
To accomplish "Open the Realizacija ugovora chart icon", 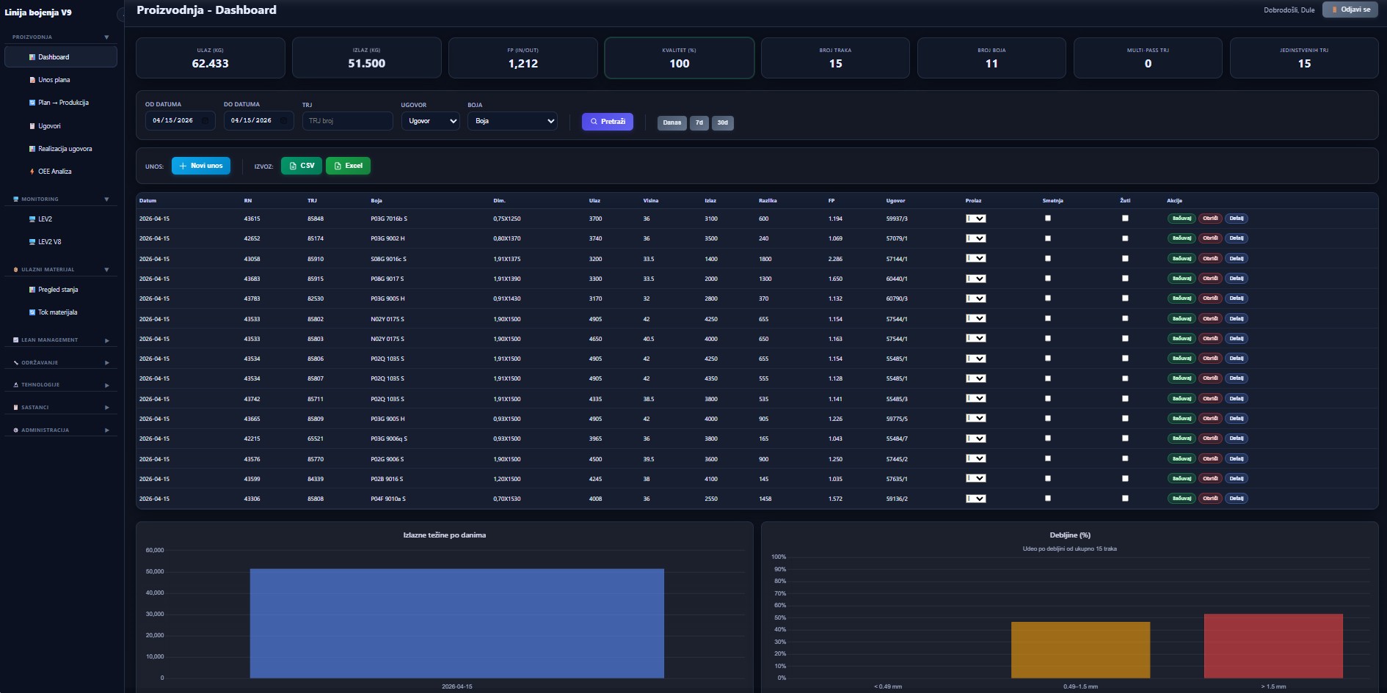I will (x=32, y=149).
